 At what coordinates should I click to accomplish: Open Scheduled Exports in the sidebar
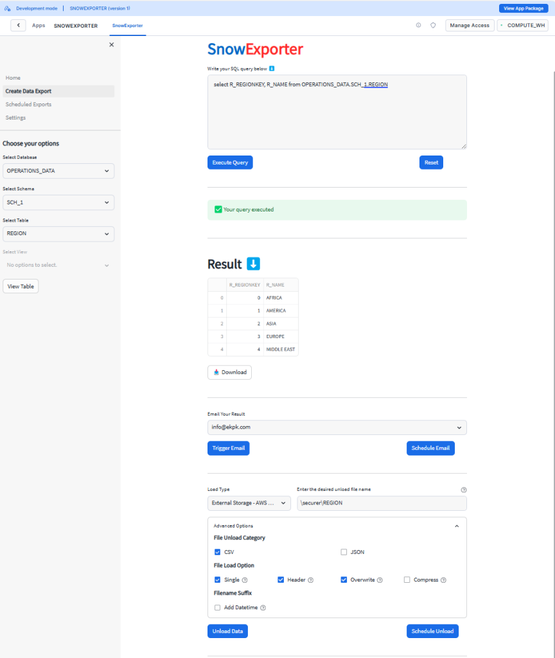[28, 104]
